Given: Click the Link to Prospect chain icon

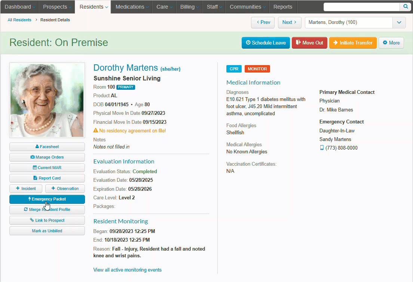Looking at the screenshot, I should point(32,220).
